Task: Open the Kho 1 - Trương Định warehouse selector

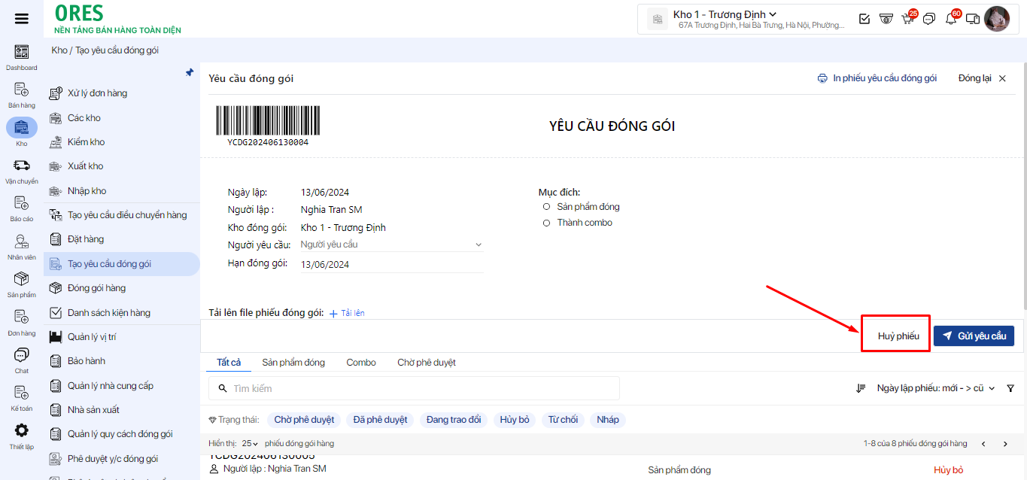Action: pos(725,15)
